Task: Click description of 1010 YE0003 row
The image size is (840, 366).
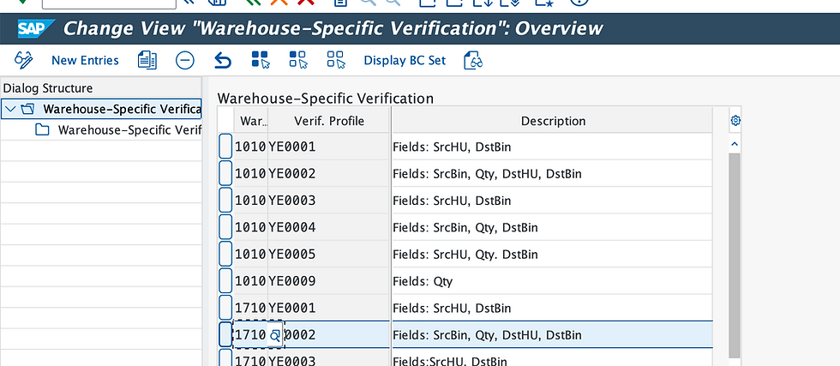Action: [552, 201]
